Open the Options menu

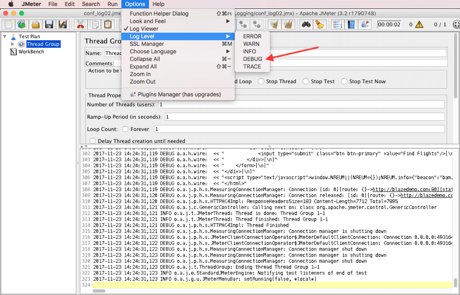tap(135, 4)
